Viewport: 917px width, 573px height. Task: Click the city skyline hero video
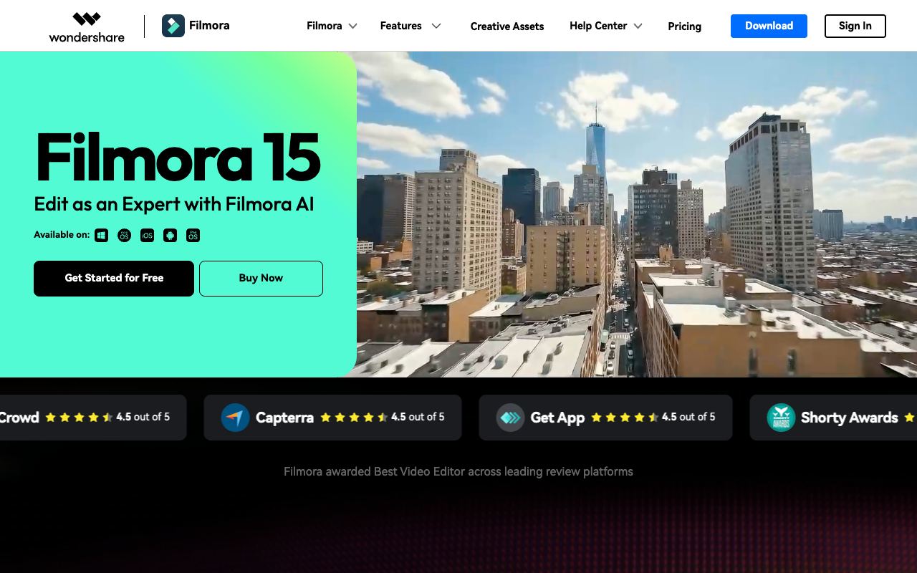[637, 214]
